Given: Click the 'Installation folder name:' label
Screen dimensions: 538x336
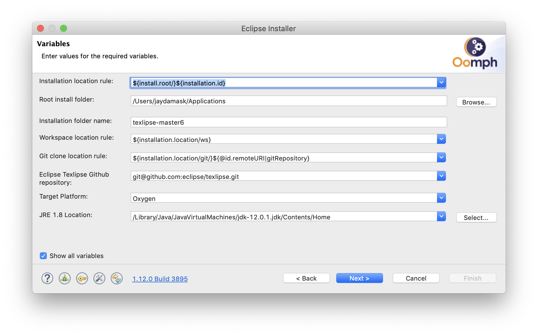Looking at the screenshot, I should 76,121.
